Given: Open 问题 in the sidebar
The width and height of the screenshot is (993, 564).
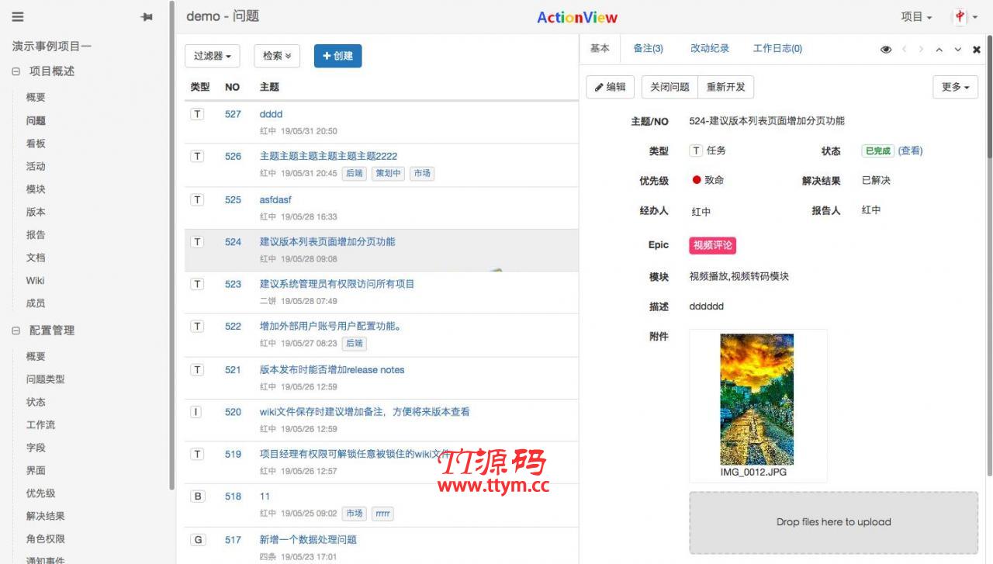Looking at the screenshot, I should [x=36, y=121].
